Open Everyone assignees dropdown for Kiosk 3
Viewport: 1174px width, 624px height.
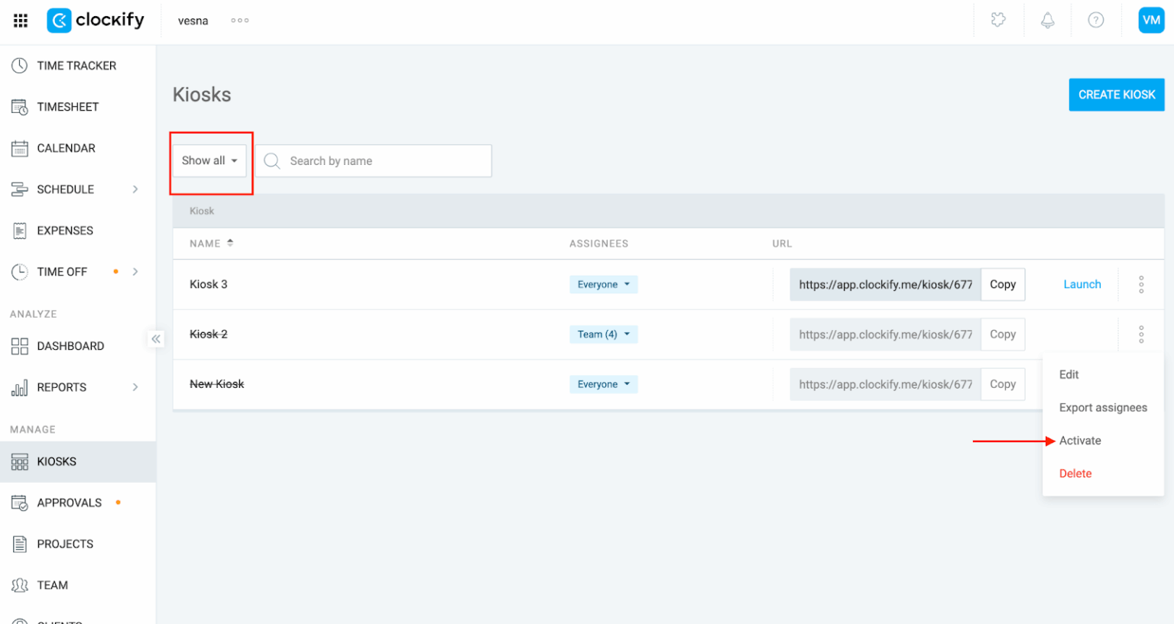click(x=603, y=285)
